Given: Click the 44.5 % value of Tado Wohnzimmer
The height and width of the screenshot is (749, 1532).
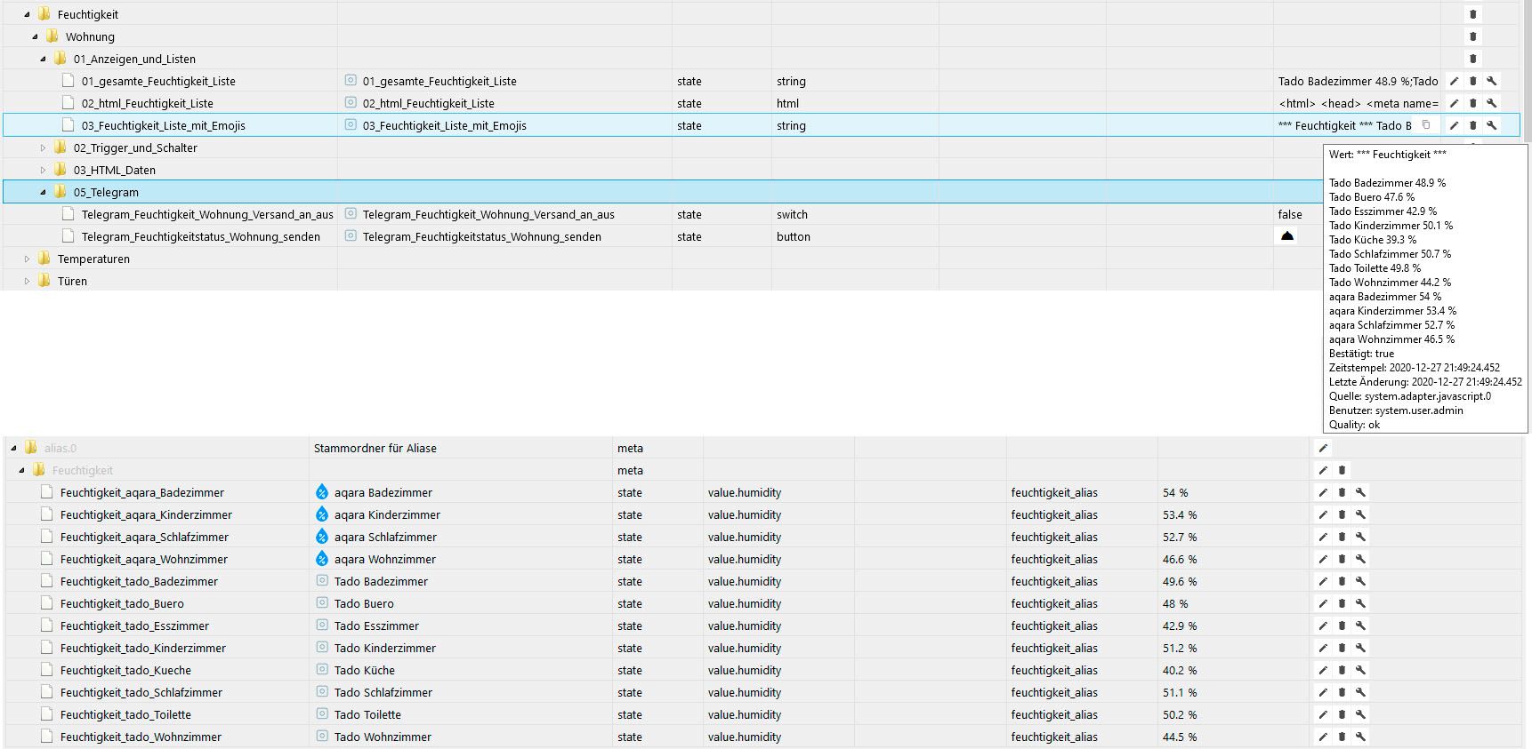Looking at the screenshot, I should pyautogui.click(x=1180, y=737).
